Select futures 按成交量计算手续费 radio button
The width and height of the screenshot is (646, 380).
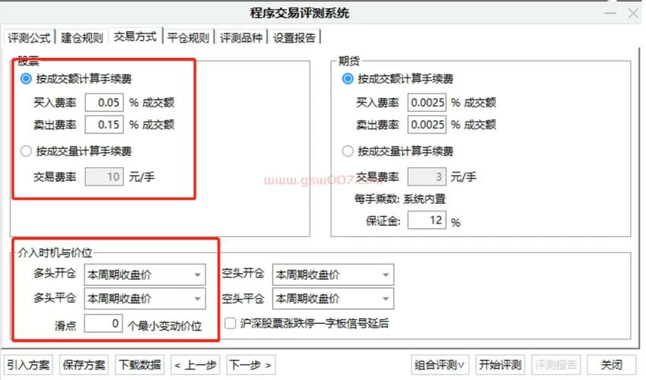pos(348,151)
